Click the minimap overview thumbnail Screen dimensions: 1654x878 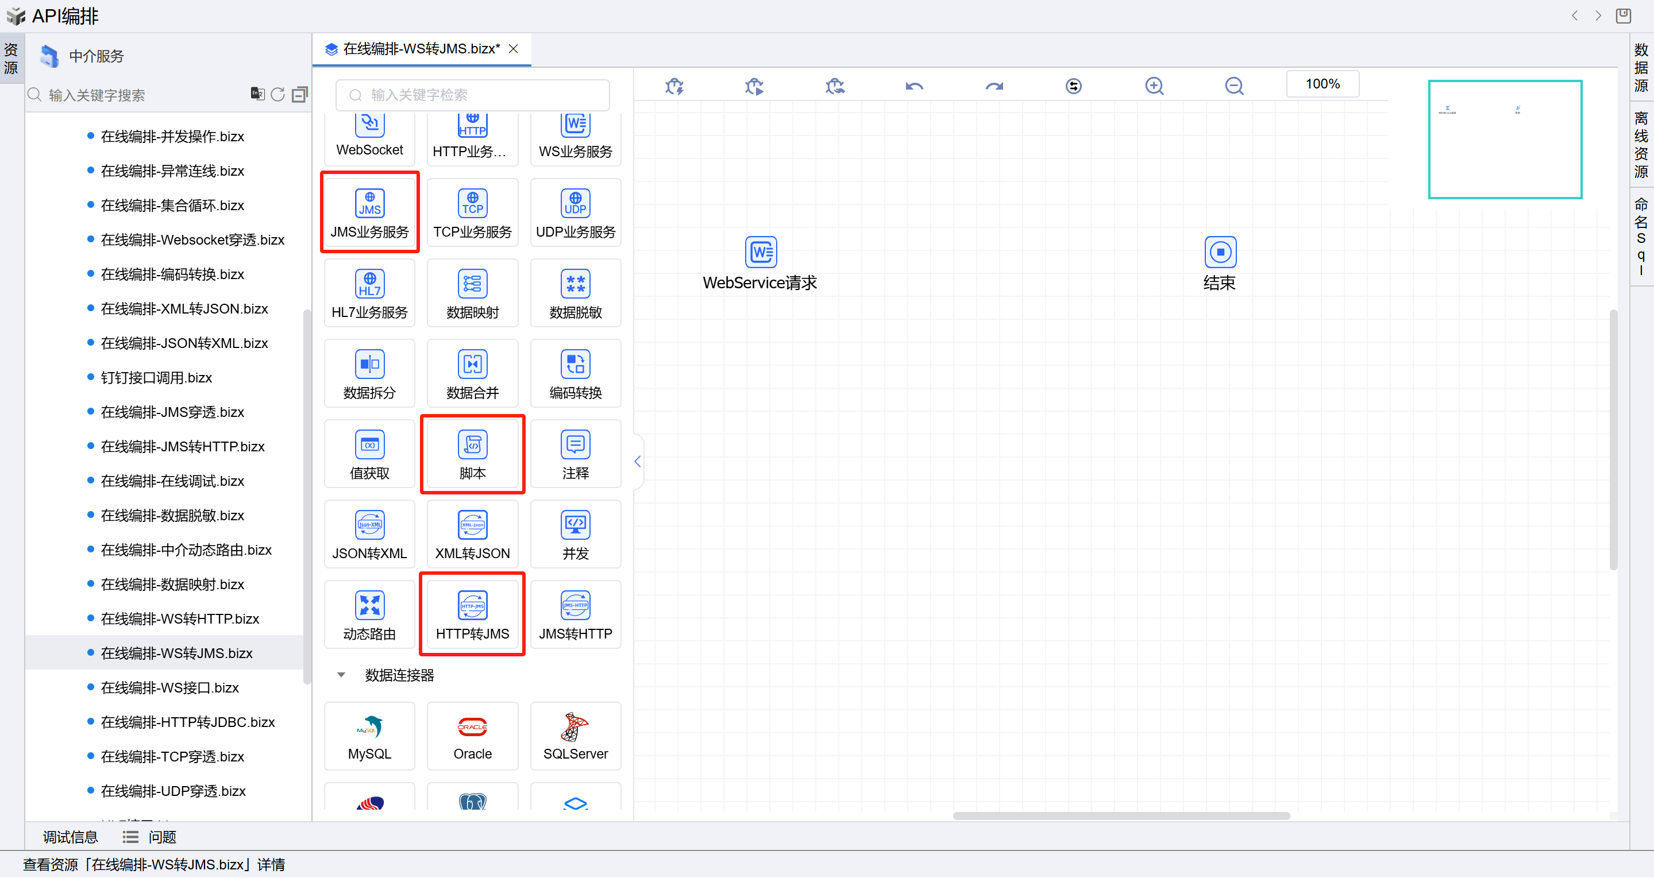[1505, 140]
